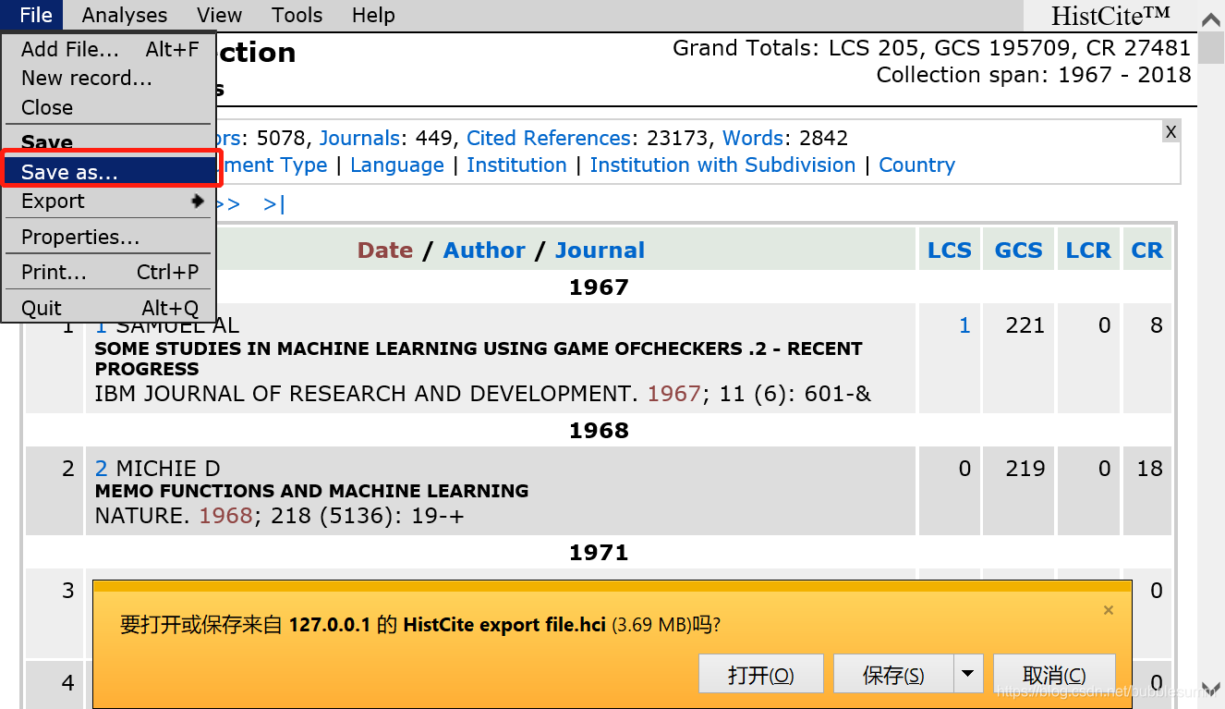Click Grand Totals summary text
Screen dimensions: 1225x709
932,48
